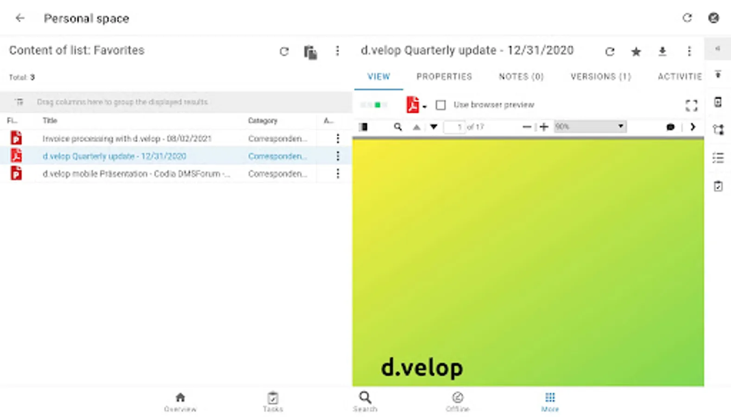Open row menu for d.velop mobile Präsentation

(x=338, y=173)
